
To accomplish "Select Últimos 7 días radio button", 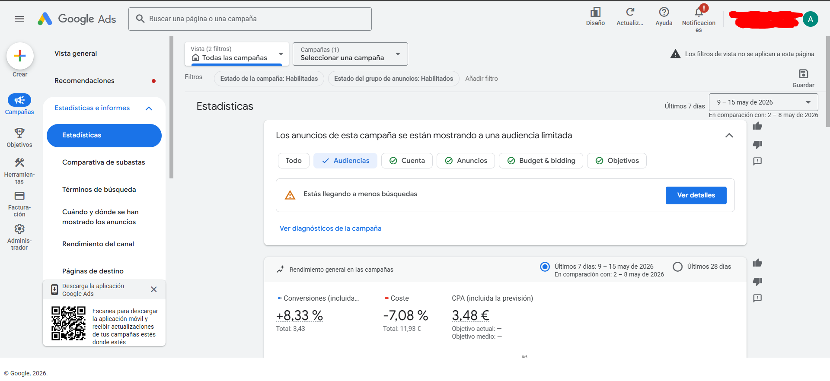I will pos(545,267).
